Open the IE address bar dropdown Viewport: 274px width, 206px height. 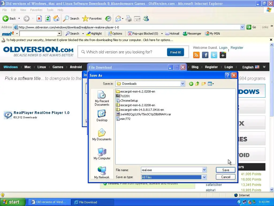242,27
